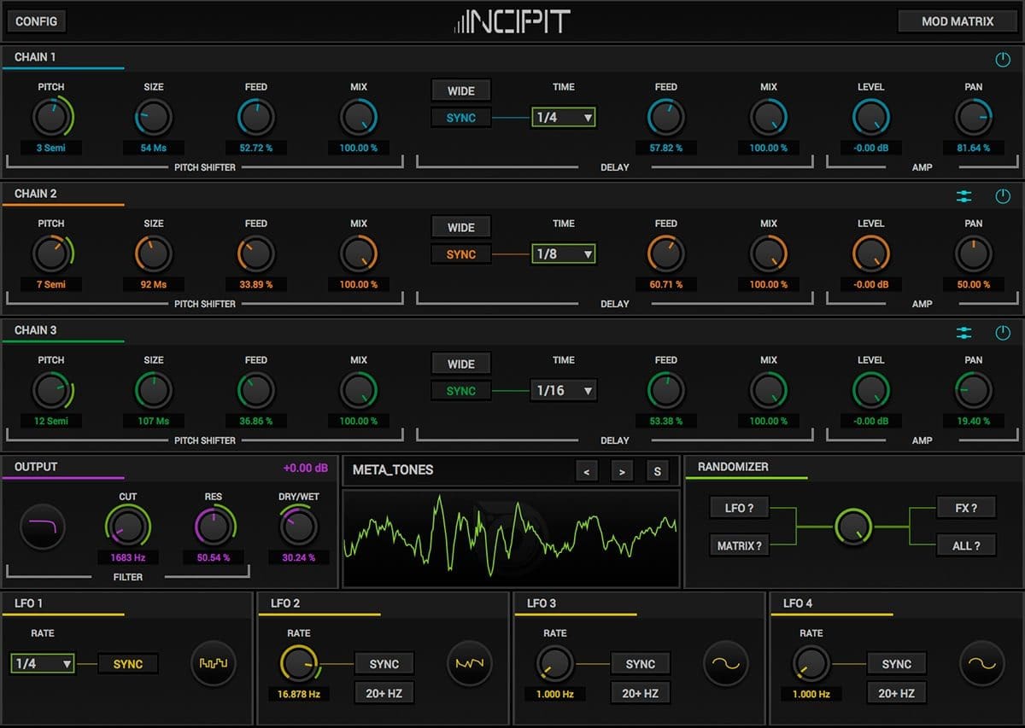Randomize LFO with LFO ? button
The height and width of the screenshot is (728, 1025).
coord(740,508)
